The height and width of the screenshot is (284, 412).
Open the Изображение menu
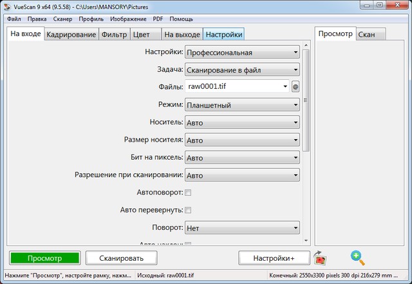tap(128, 19)
